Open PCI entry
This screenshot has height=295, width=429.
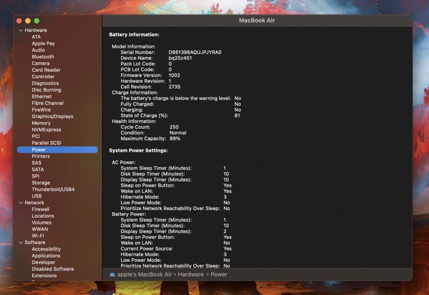[35, 136]
